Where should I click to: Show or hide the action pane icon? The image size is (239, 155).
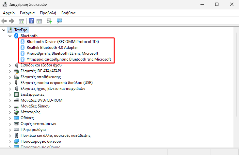click(x=39, y=21)
